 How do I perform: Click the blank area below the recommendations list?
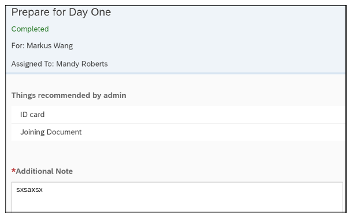coord(174,151)
